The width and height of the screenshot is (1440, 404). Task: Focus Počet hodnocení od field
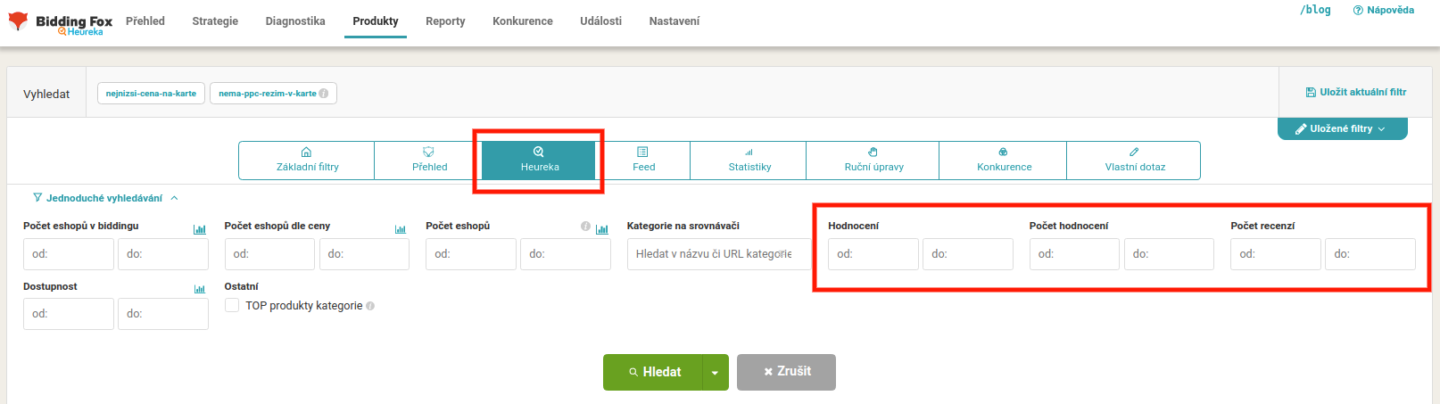point(1074,254)
